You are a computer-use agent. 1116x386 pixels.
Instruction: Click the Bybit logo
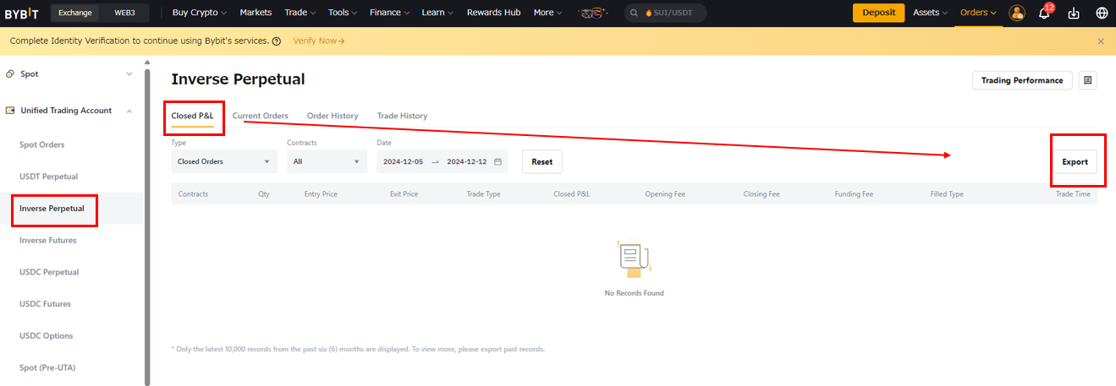tap(21, 13)
